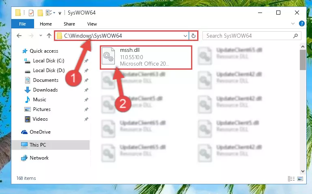Go up one folder level

[x=49, y=36]
